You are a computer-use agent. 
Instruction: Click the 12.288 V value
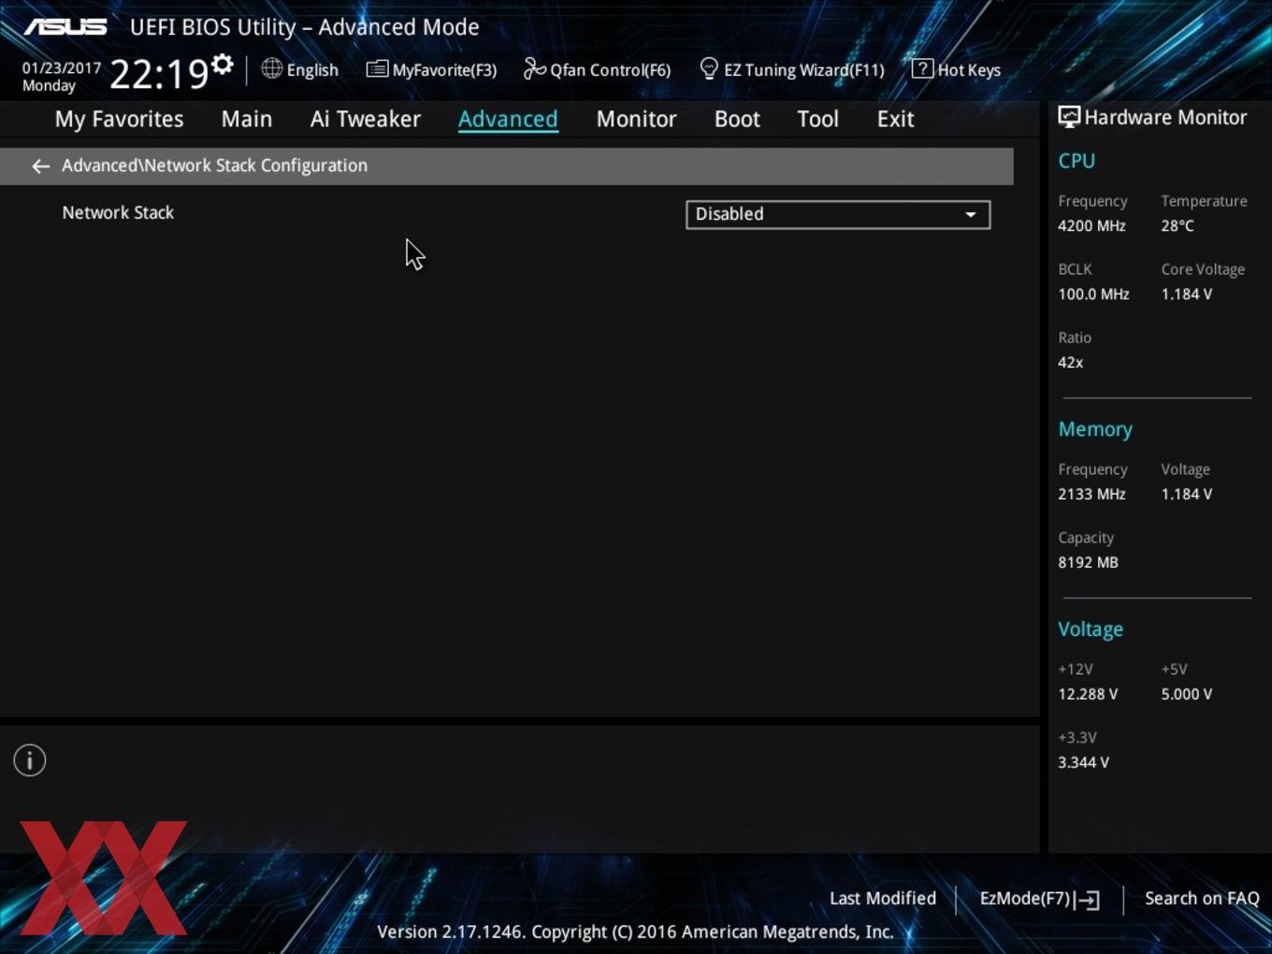tap(1088, 694)
